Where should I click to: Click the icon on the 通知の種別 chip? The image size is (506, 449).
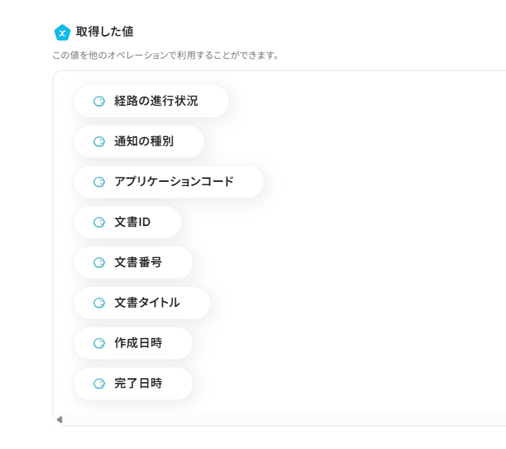[x=99, y=142]
